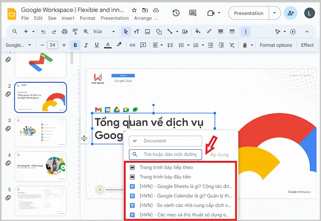Open bulleted list dropdown arrow
321x221 pixels.
188,45
